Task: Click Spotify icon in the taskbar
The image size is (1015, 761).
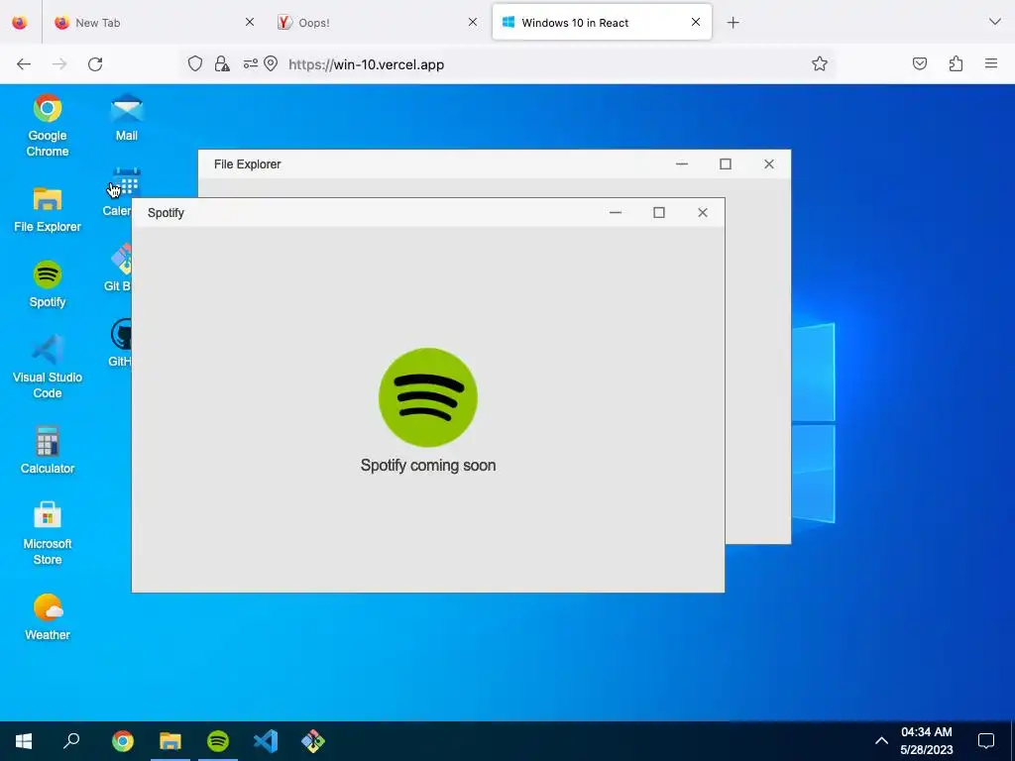Action: 218,741
